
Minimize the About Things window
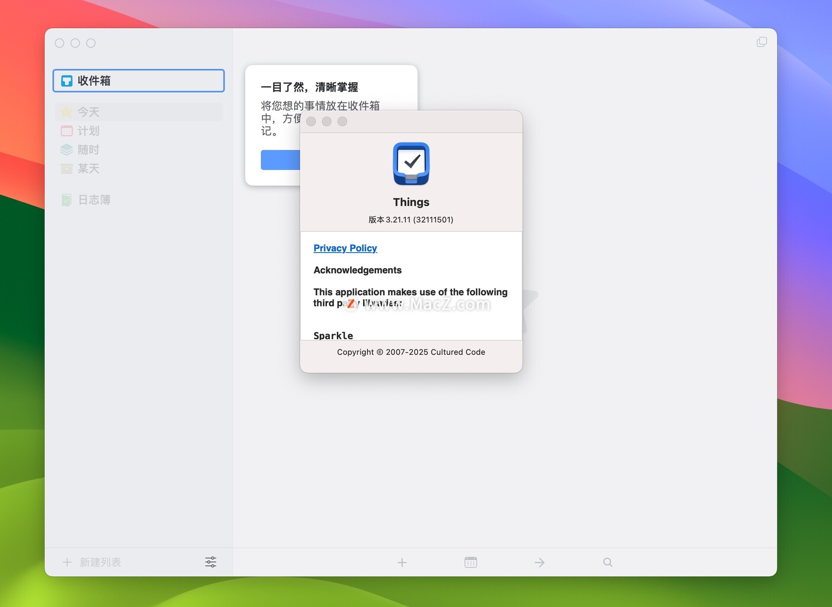[x=327, y=121]
